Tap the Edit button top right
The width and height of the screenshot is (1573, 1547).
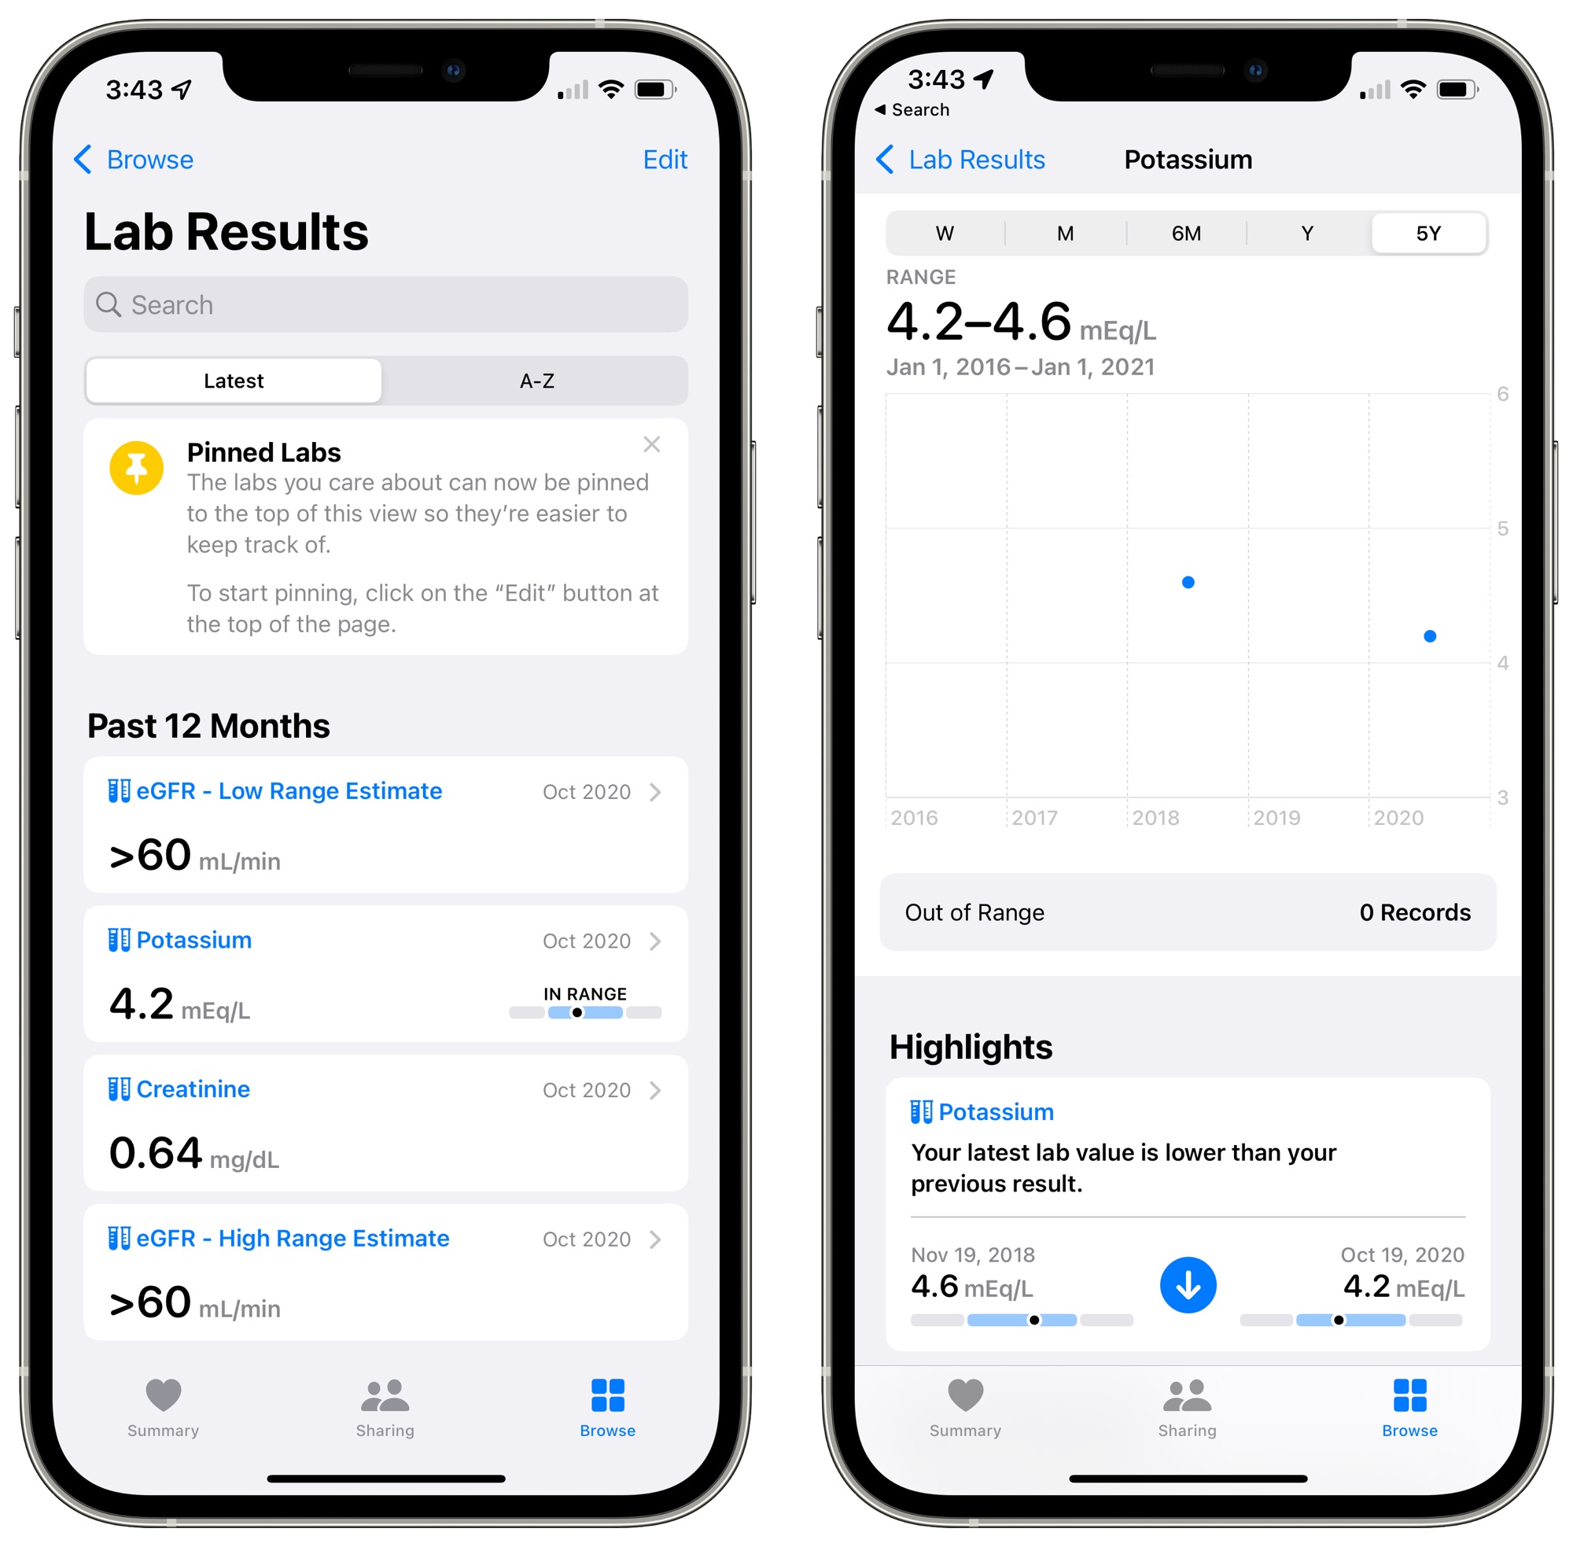666,159
